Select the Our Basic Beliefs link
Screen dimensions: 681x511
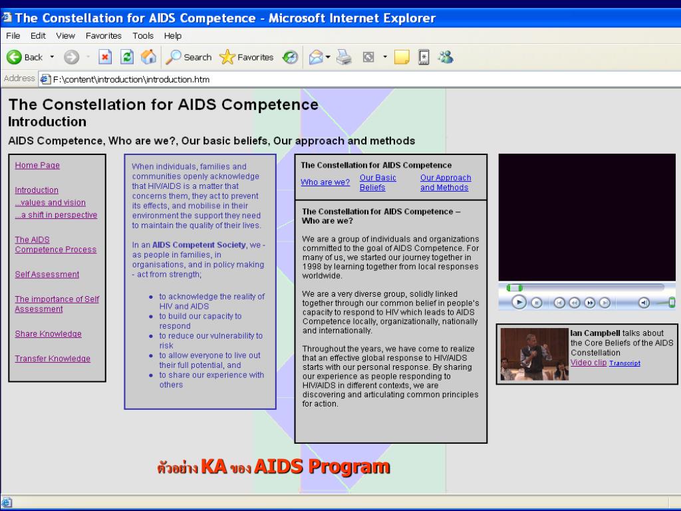378,182
